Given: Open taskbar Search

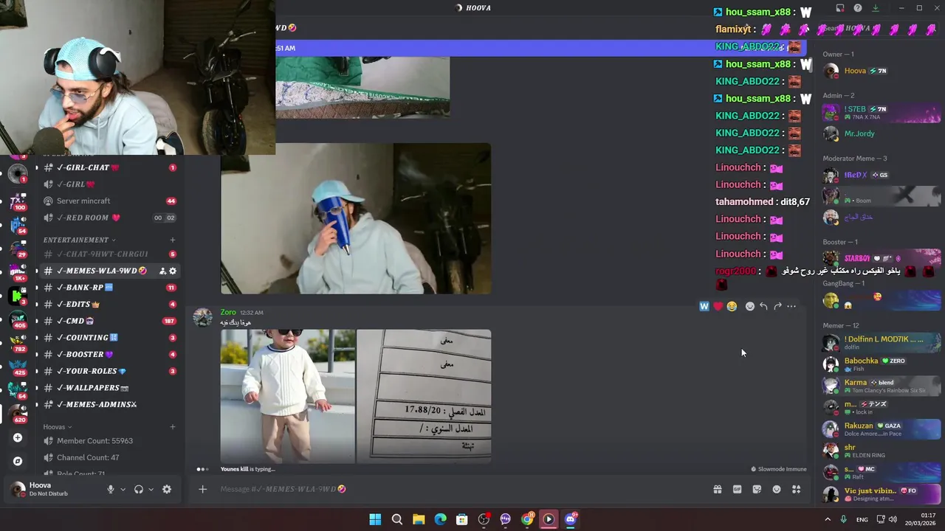Looking at the screenshot, I should point(397,519).
